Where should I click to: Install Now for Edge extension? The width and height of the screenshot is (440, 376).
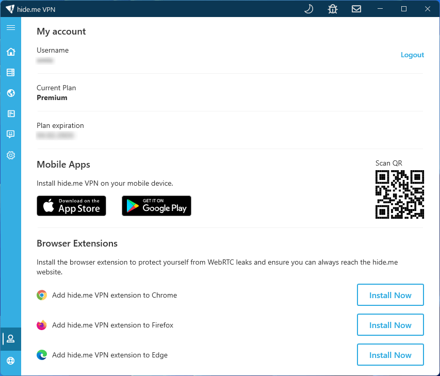coord(390,355)
